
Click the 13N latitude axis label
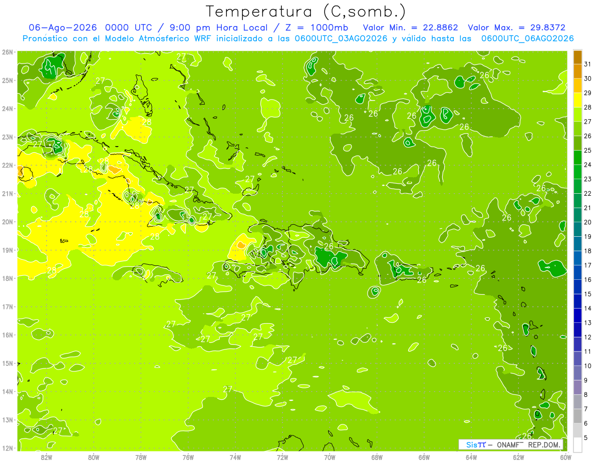point(8,420)
